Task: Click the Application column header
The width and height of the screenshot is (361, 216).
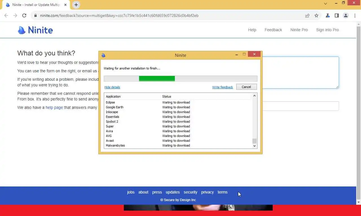Action: tap(132, 96)
